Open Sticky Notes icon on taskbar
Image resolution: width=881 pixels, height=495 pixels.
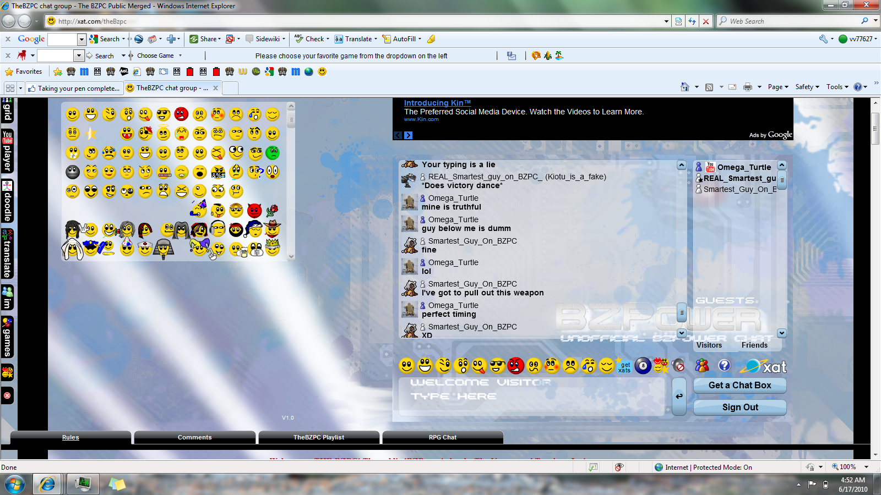(117, 485)
